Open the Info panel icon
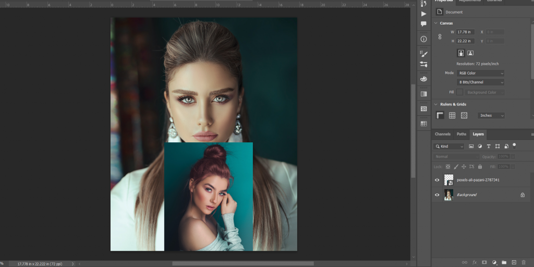This screenshot has height=267, width=534. pyautogui.click(x=423, y=39)
